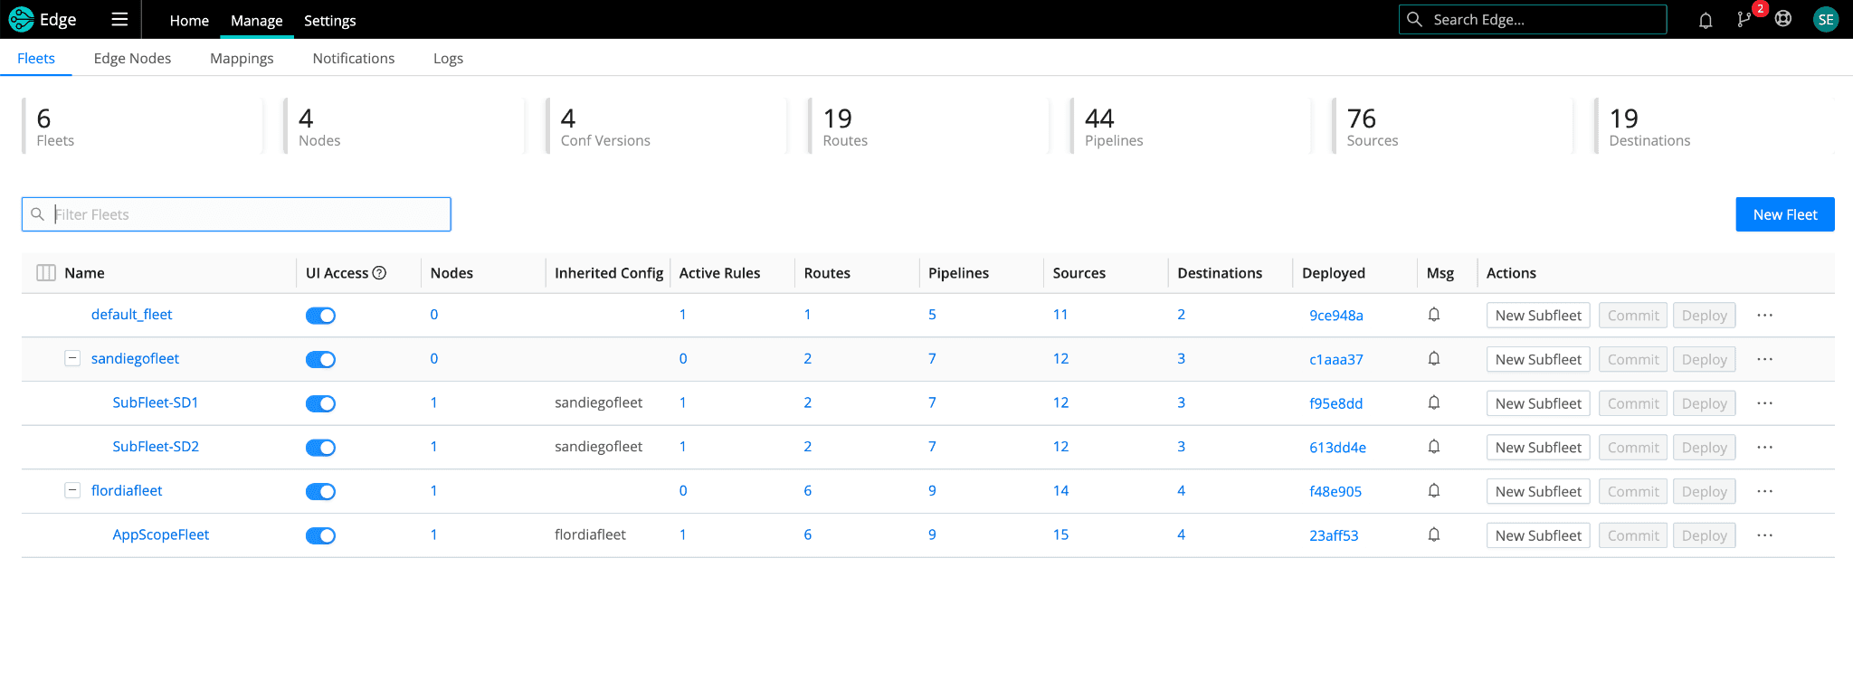Open the Settings menu
Screen dimensions: 1853x700
[329, 20]
